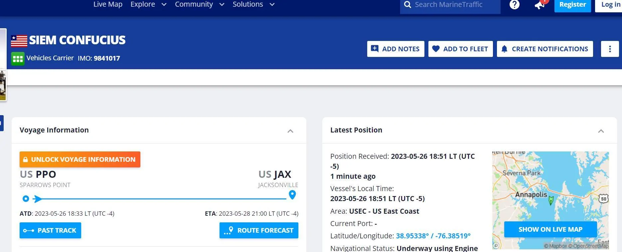622x252 pixels.
Task: Expand the Explore dropdown chevron
Action: pos(164,5)
